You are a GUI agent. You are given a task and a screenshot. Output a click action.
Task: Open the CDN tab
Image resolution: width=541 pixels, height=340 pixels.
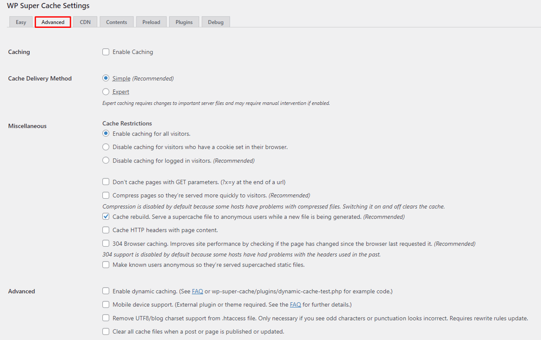85,21
